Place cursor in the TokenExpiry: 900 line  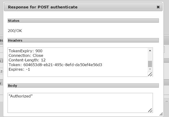[25, 51]
